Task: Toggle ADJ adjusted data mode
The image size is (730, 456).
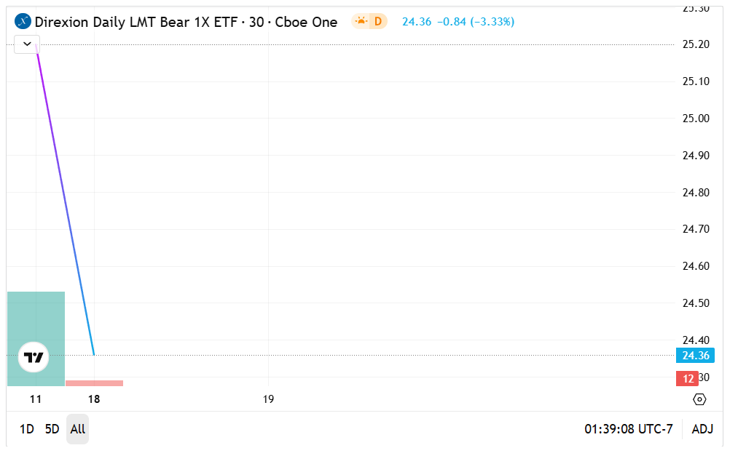Action: (x=702, y=428)
